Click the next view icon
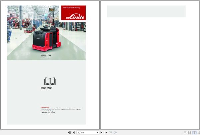Image resolution: width=200 pixels, height=135 pixels. point(115,133)
